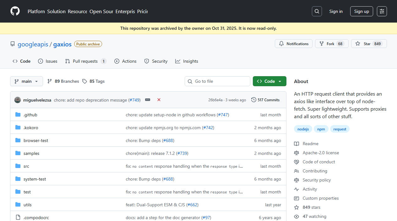Expand commit message ellipsis button
This screenshot has height=221, width=397.
tap(148, 100)
